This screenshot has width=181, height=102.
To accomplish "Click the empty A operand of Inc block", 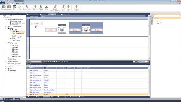I will pos(51,30).
